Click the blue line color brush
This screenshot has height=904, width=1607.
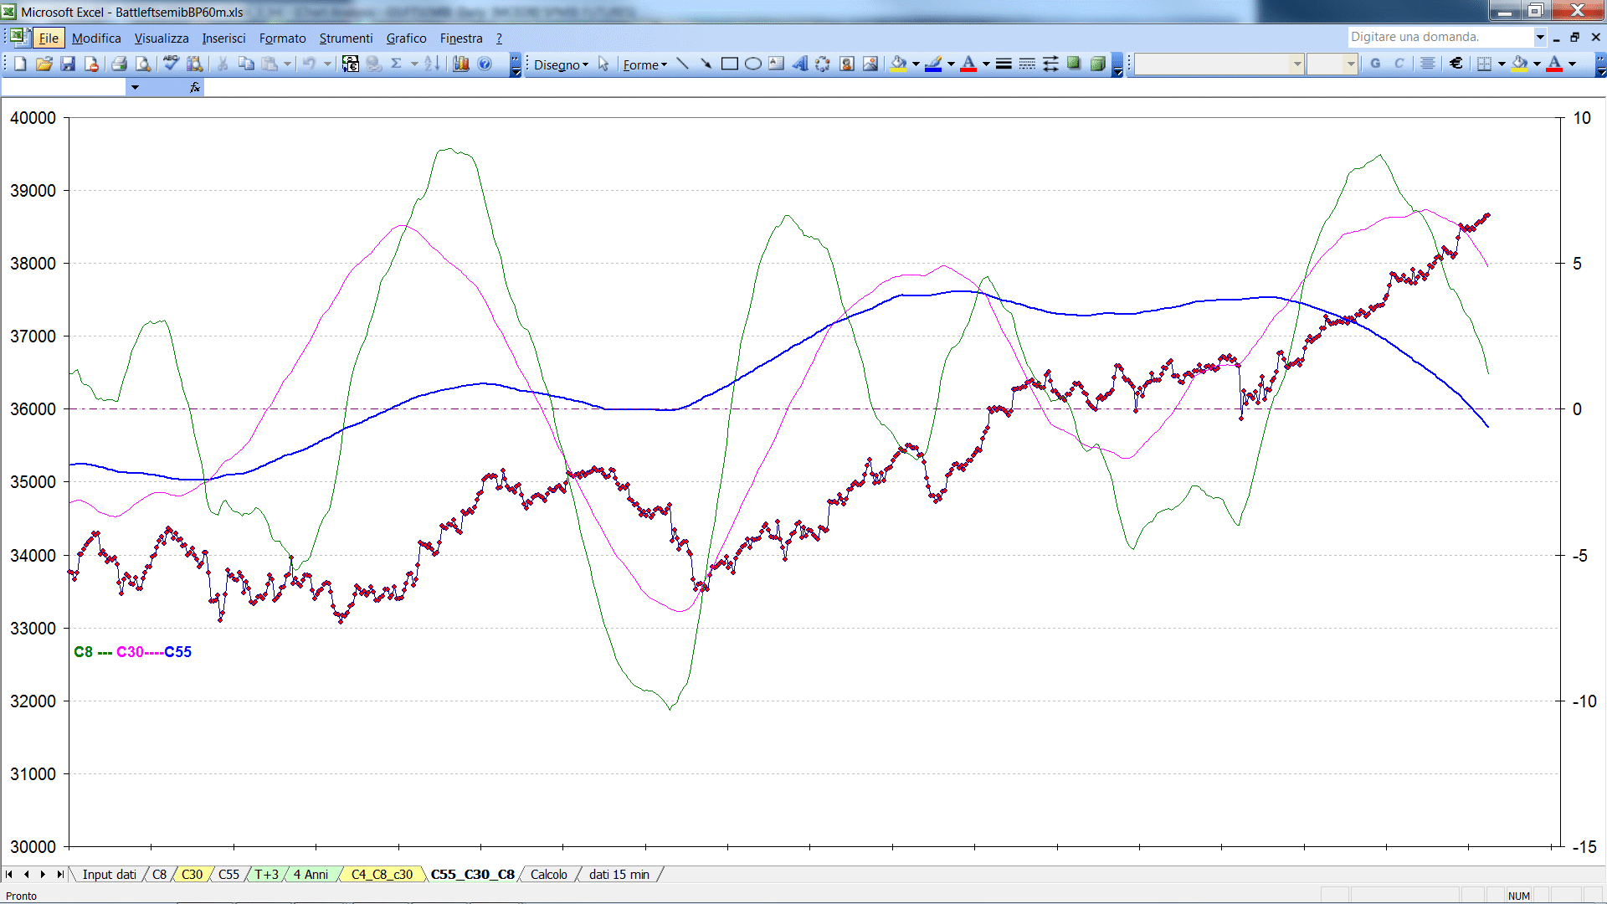(934, 64)
